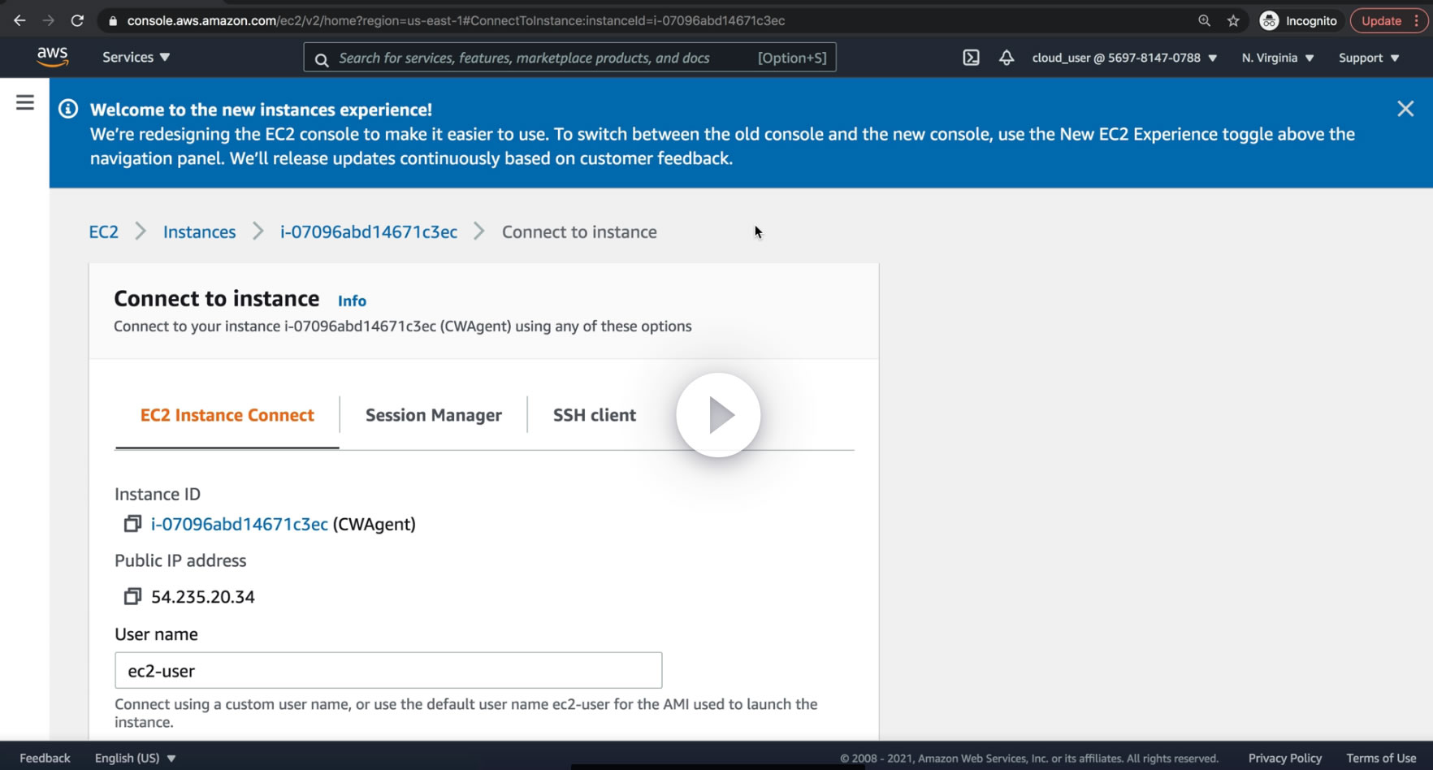Screen dimensions: 1433x770
Task: Open the instance ID link labeled CWAgent
Action: (x=240, y=525)
